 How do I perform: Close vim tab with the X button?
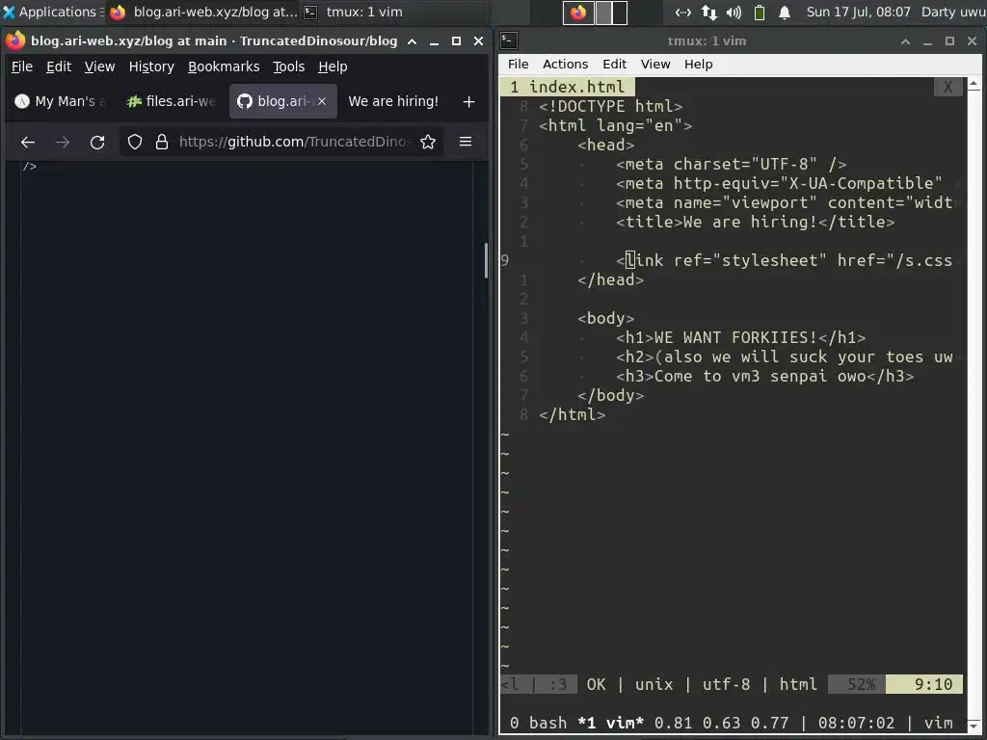click(948, 87)
